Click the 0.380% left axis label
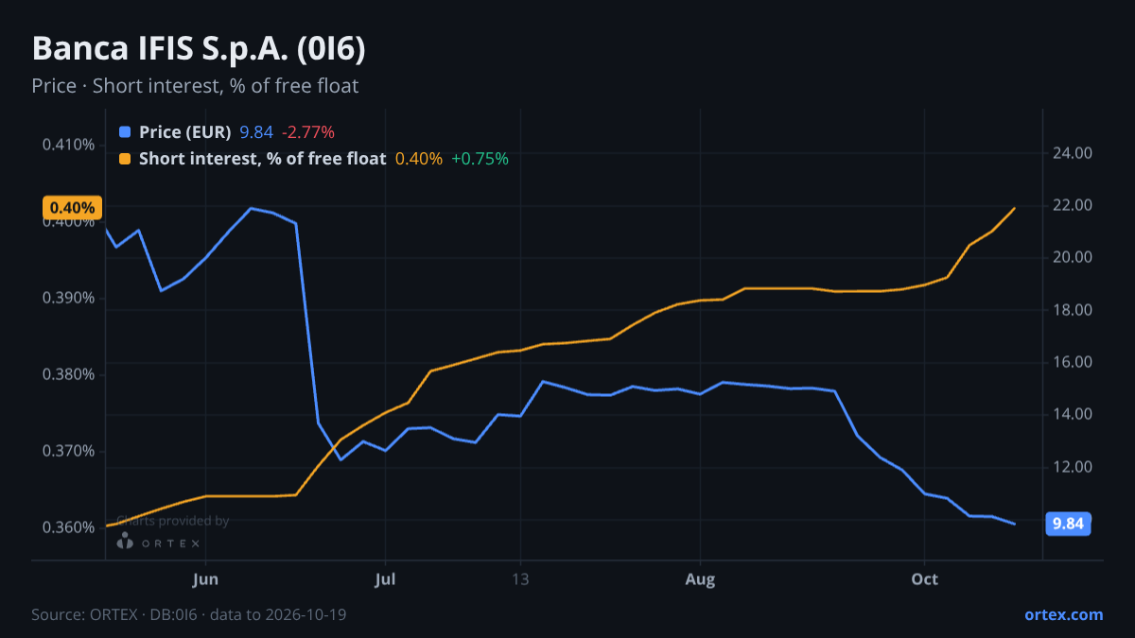 pyautogui.click(x=69, y=374)
